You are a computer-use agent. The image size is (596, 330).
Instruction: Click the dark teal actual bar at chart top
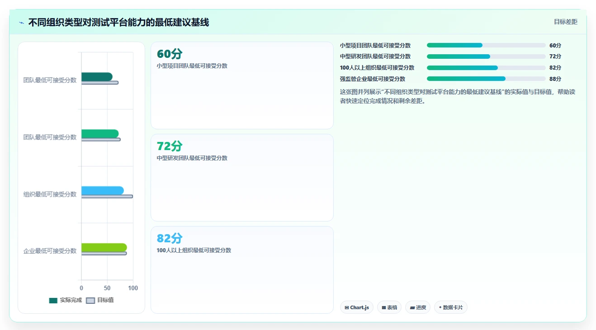(x=97, y=77)
